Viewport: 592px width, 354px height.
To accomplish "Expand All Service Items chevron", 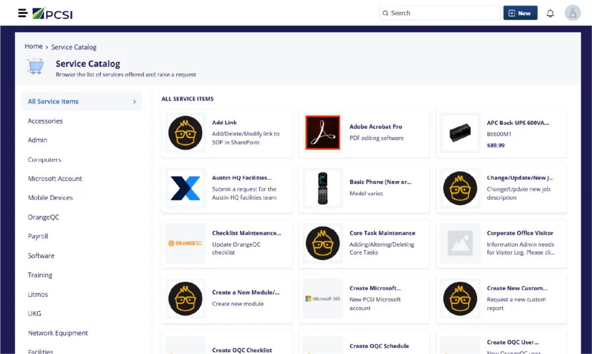I will point(134,101).
